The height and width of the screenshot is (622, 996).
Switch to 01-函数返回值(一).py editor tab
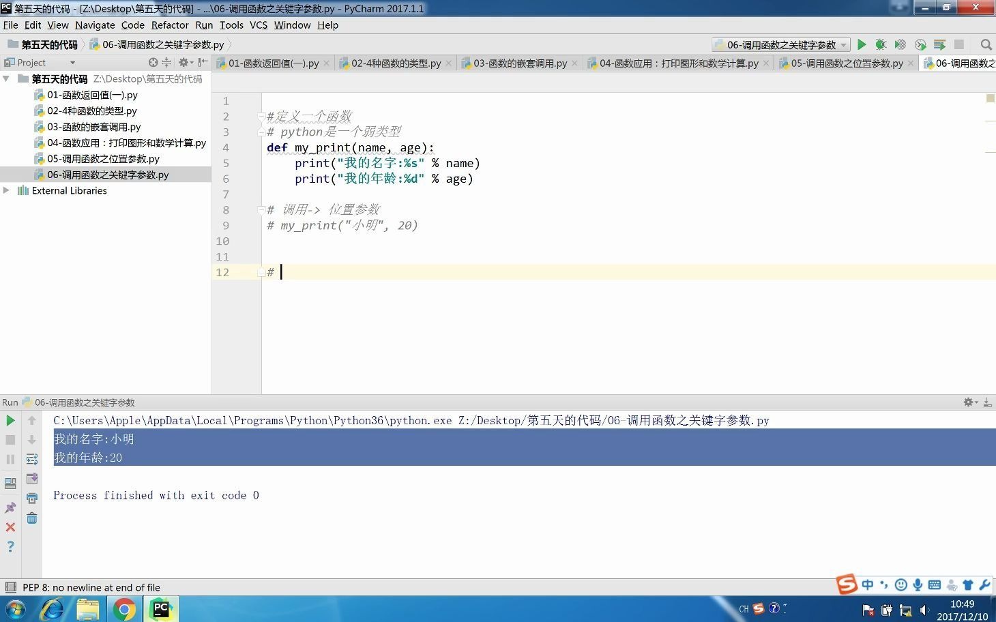coord(273,63)
